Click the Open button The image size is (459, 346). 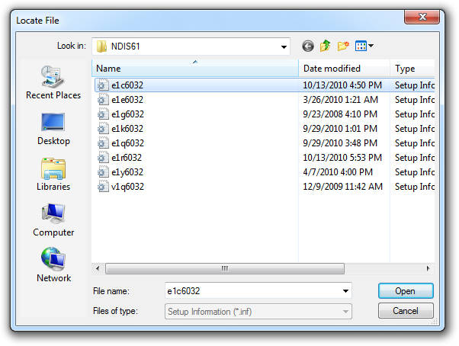pyautogui.click(x=406, y=291)
